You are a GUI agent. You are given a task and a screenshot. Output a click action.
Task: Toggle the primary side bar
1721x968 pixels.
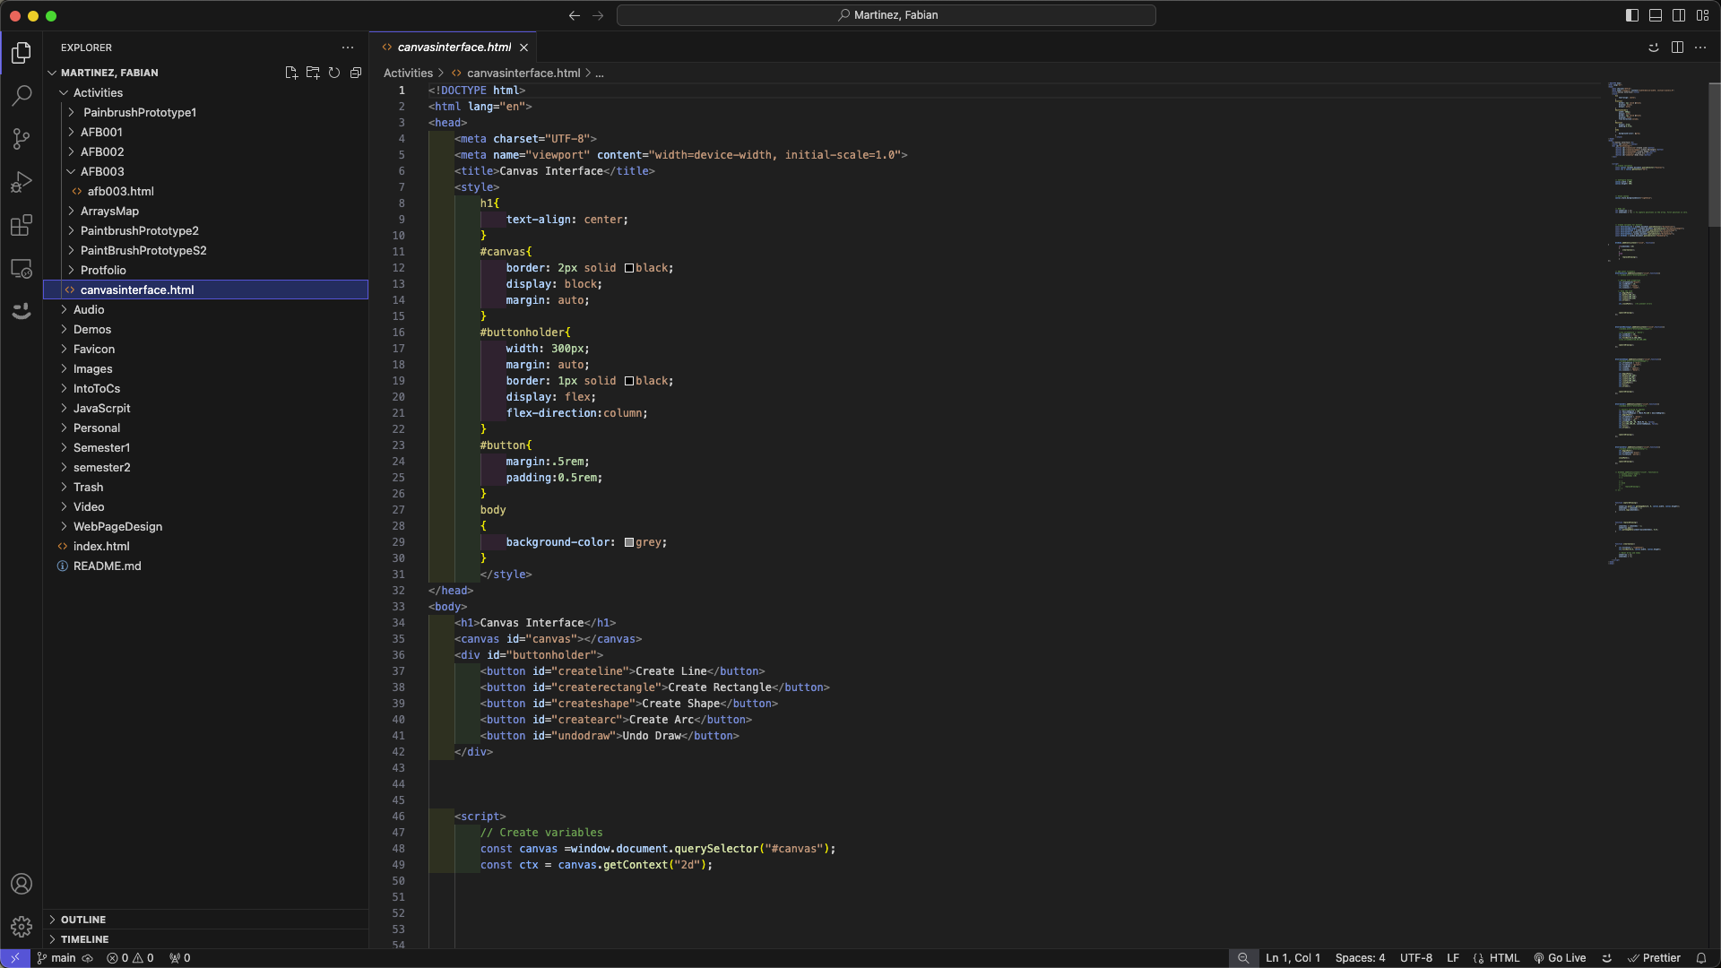click(x=1632, y=15)
